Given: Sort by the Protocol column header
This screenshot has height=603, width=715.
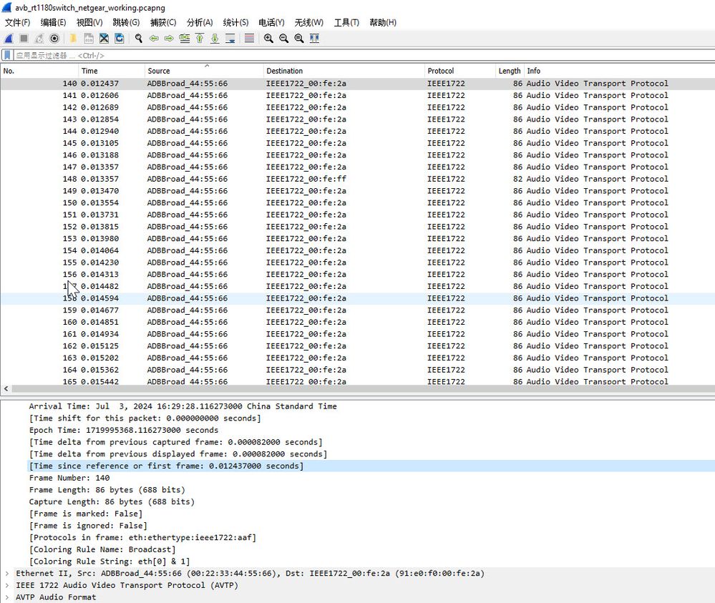Looking at the screenshot, I should coord(459,71).
